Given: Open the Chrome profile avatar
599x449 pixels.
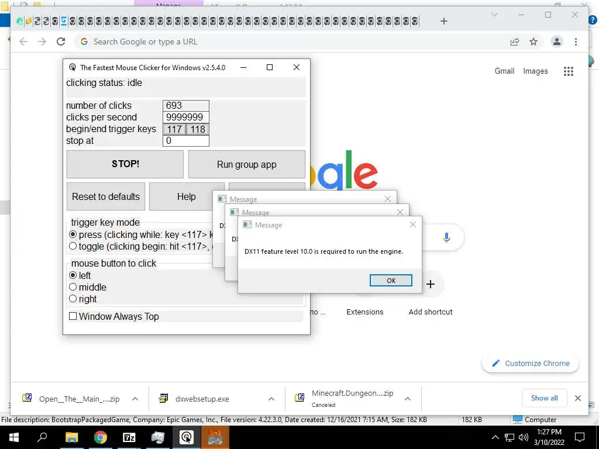Looking at the screenshot, I should pyautogui.click(x=557, y=42).
